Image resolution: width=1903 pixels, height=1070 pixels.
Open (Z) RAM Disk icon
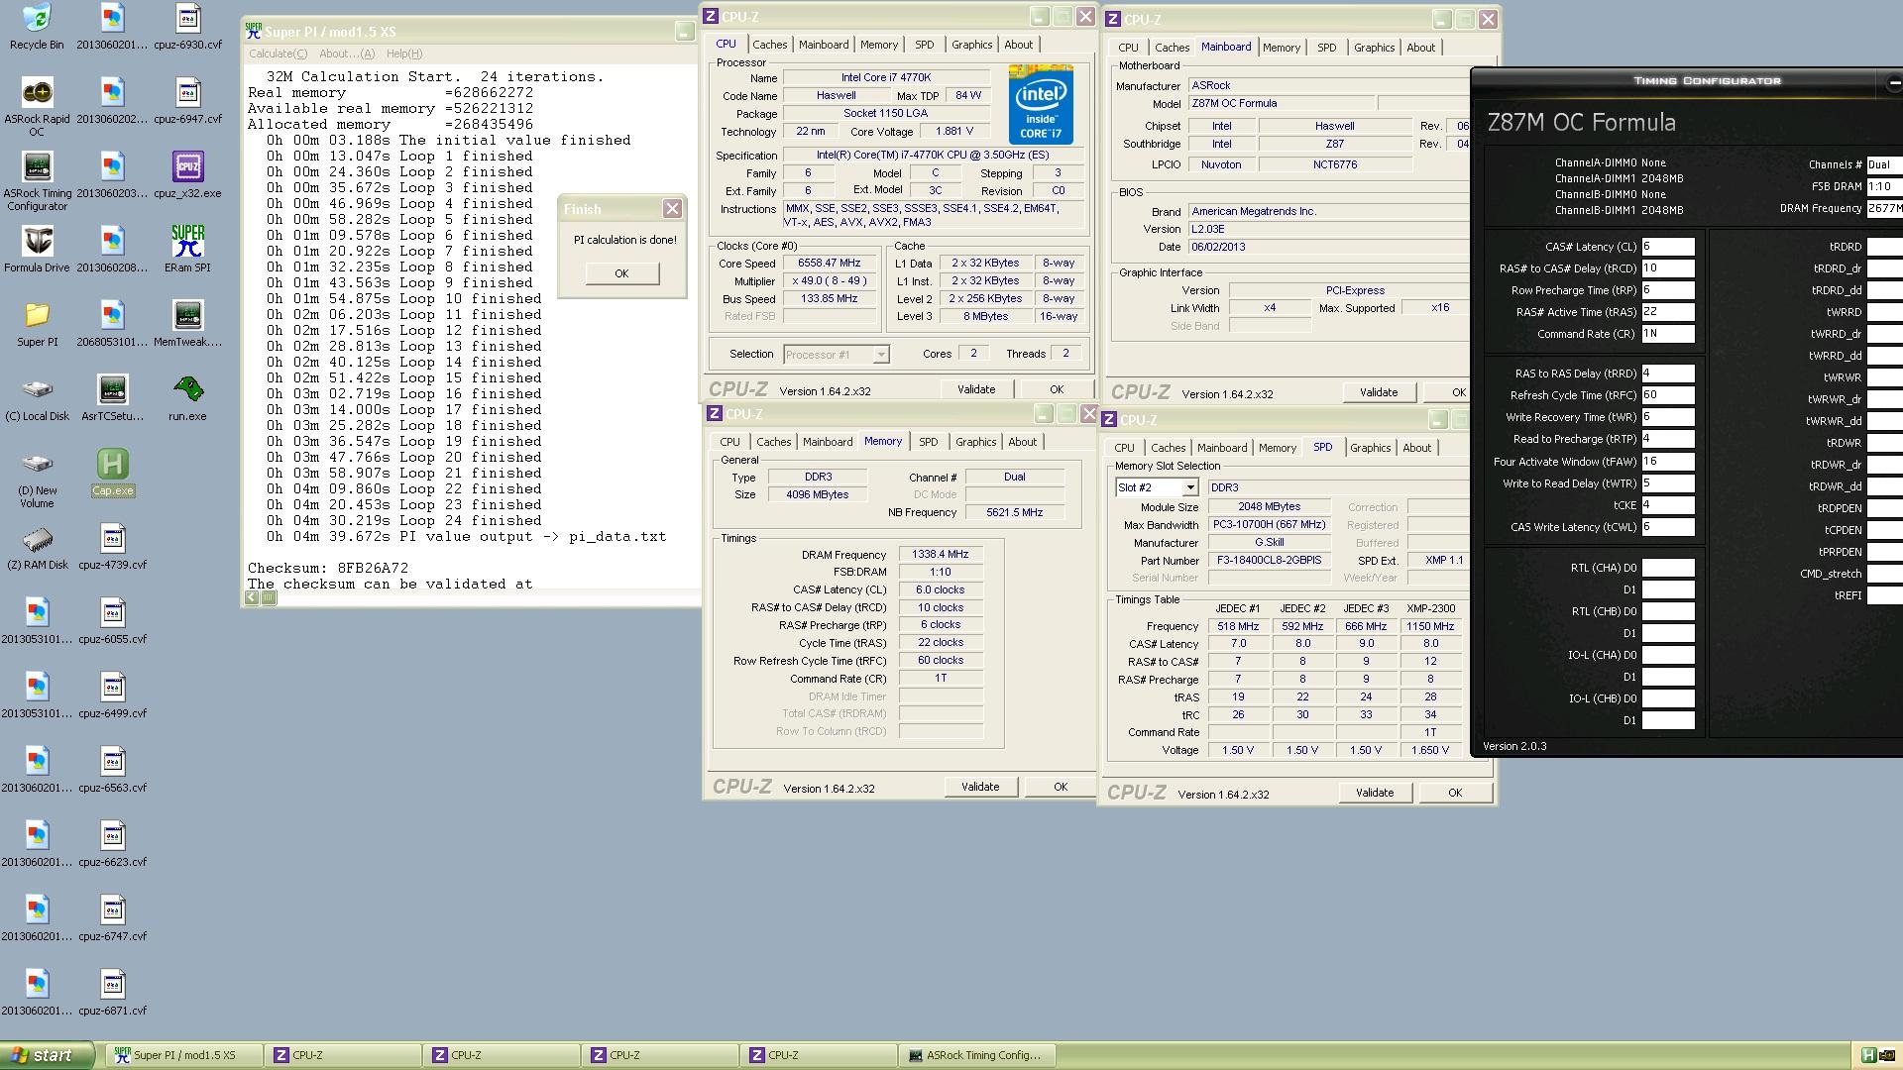click(37, 547)
